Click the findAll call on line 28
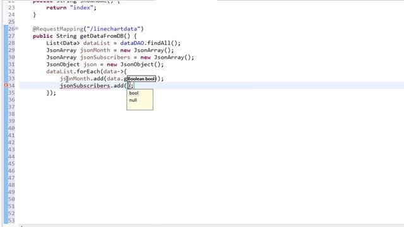Screen dimensions: 404x227 [x=158, y=43]
